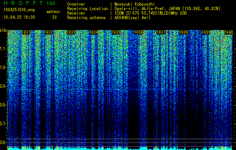This screenshot has height=150, width=236.
Task: Click the 1631 time marker label
Action: coord(26,32)
